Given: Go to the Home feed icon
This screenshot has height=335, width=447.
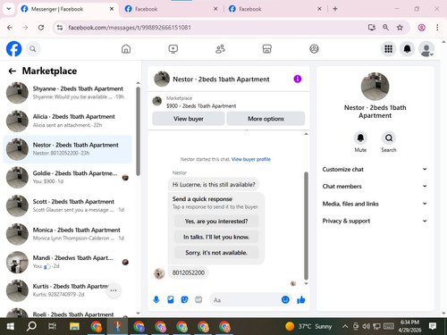Looking at the screenshot, I should coord(126,49).
